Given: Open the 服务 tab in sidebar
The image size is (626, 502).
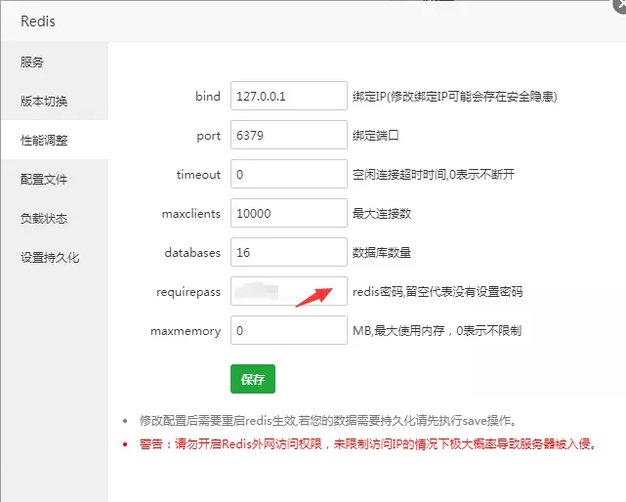Looking at the screenshot, I should [32, 63].
